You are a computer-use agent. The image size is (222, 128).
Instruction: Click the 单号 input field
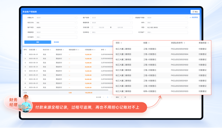(167, 22)
